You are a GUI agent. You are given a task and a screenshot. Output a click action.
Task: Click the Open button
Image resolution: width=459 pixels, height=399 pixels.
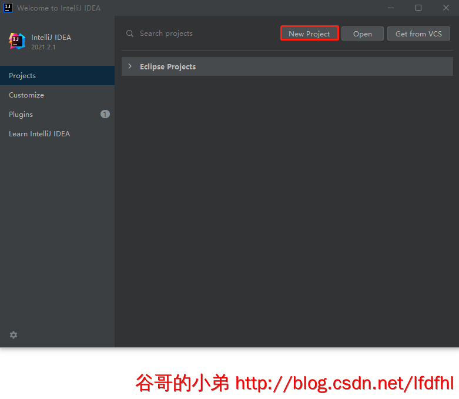363,33
